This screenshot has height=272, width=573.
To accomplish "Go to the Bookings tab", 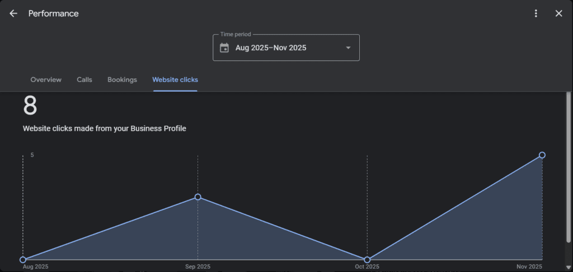I will click(122, 80).
